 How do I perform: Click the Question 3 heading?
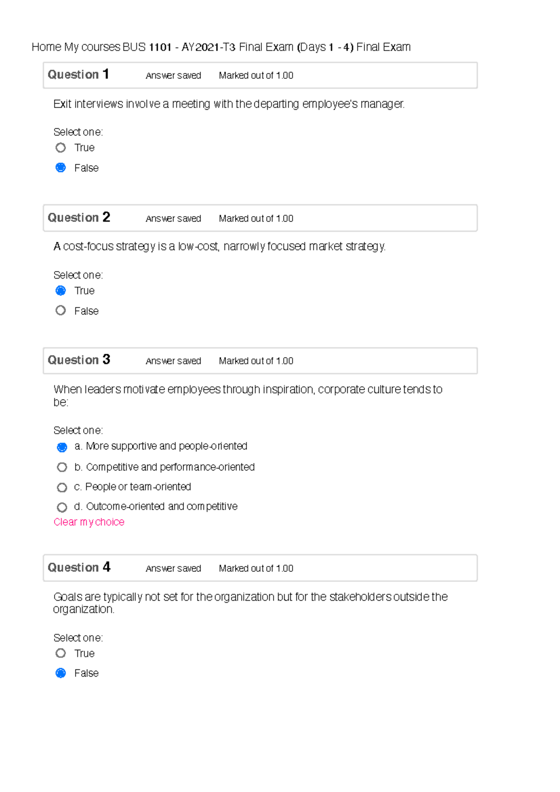(x=79, y=360)
